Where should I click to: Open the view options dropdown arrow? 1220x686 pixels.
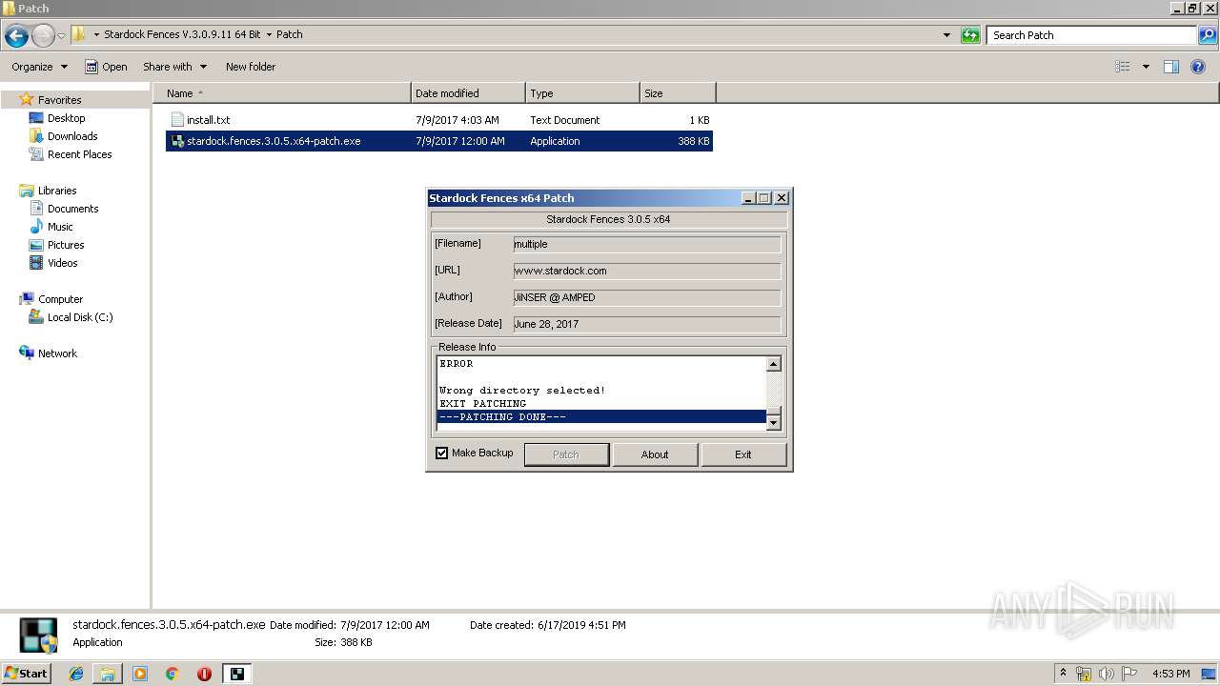click(1146, 67)
